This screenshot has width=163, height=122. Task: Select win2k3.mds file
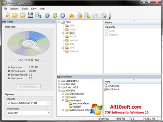click(112, 86)
